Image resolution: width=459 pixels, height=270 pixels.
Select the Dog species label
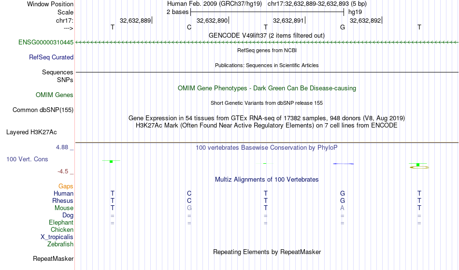[x=68, y=215]
